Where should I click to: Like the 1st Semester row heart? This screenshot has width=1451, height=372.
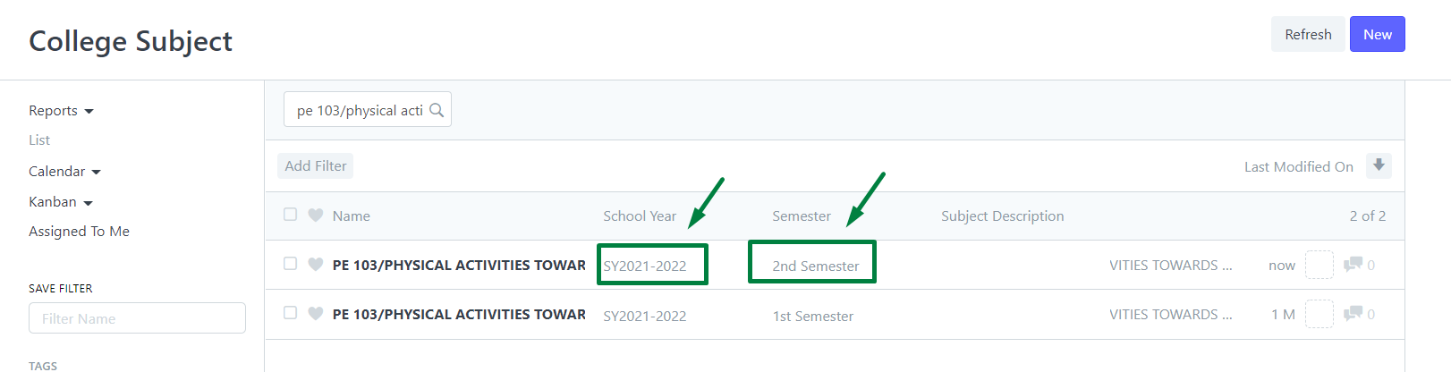[315, 314]
